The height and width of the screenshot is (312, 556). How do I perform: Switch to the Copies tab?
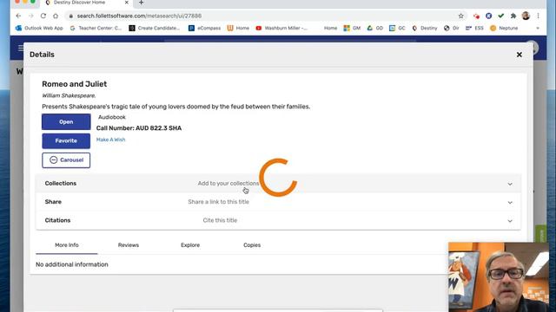click(x=252, y=245)
